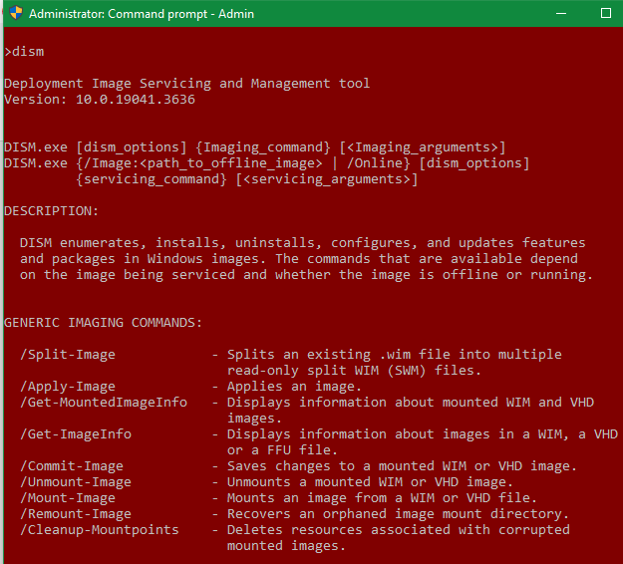Click the 'DISM enumerates, installs' description line
The width and height of the screenshot is (623, 564).
point(303,243)
